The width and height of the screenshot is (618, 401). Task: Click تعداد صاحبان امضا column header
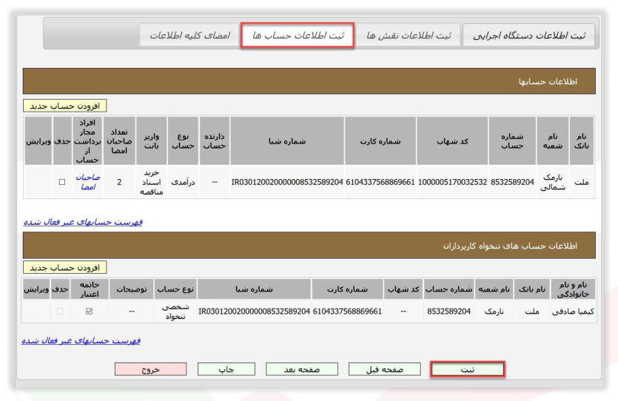[119, 141]
